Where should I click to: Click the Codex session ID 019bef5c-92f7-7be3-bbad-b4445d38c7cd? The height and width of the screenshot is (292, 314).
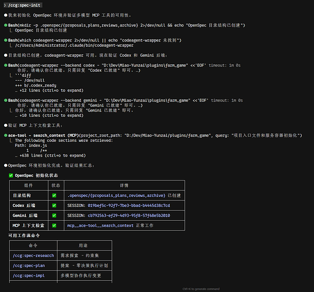click(129, 206)
